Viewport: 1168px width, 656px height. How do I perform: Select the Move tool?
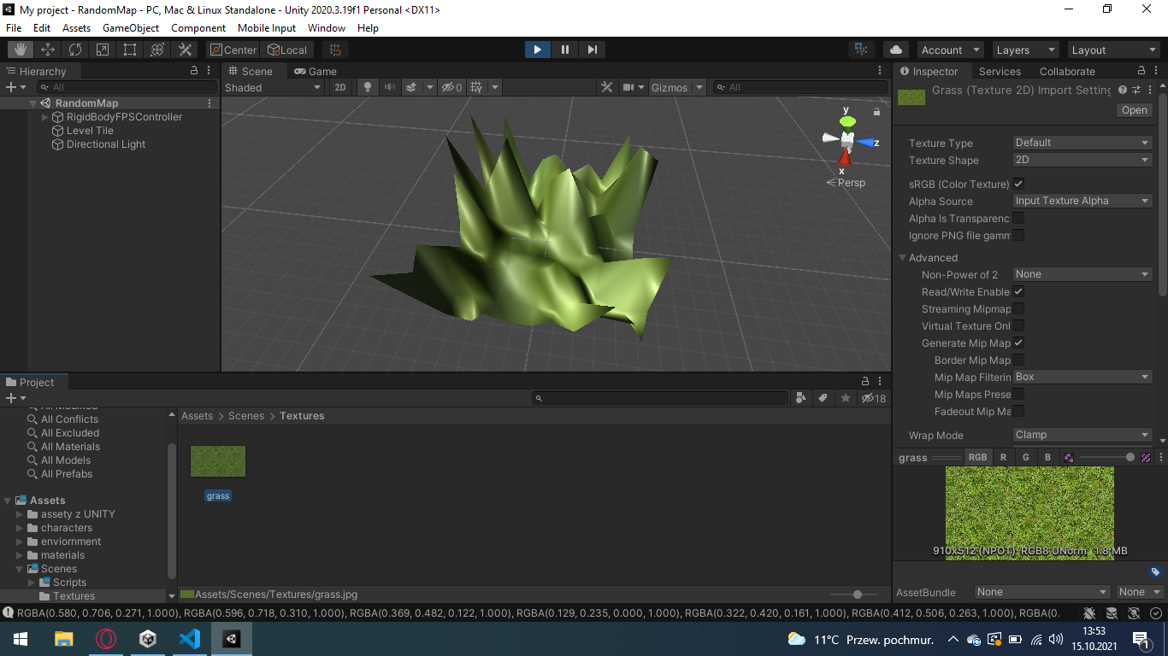[x=48, y=50]
